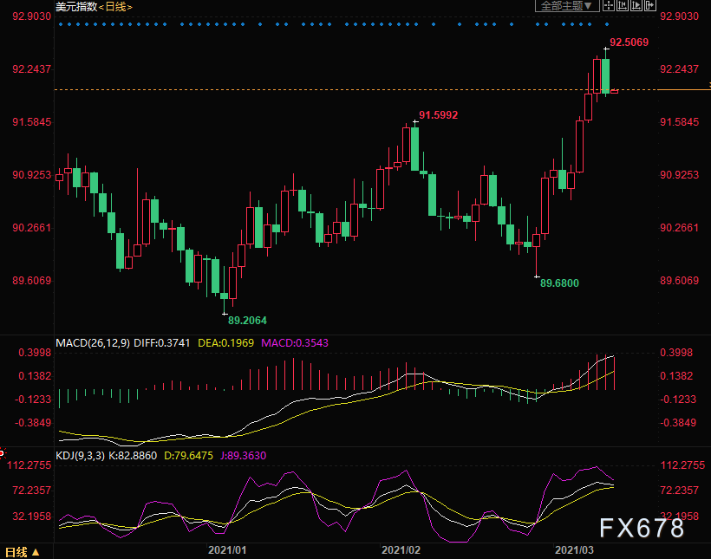
Task: Click 90.9253 on the left price axis
Action: pos(32,175)
